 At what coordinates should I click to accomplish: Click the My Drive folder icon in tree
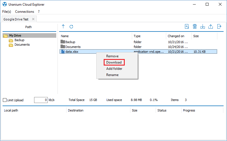pyautogui.click(x=5, y=36)
